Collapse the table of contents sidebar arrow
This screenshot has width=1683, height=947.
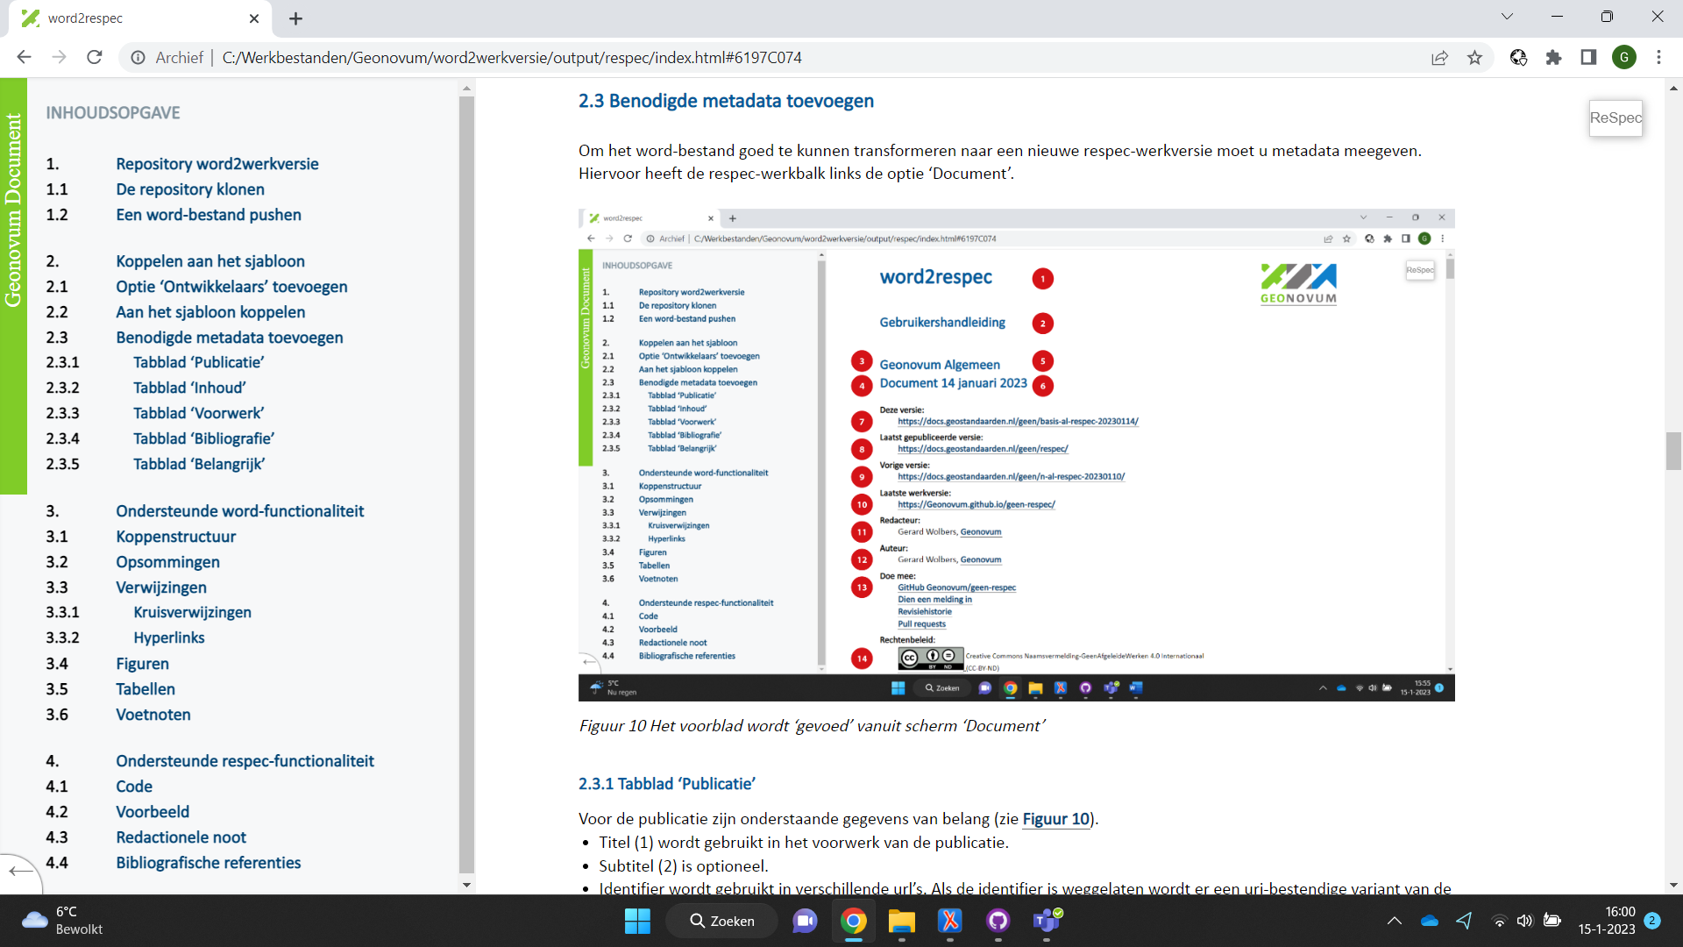pos(19,871)
